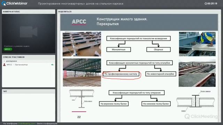The width and height of the screenshot is (223, 125).
Task: Click the Классификация монолитных перекрытий по типу опалубки box
Action: (x=139, y=63)
